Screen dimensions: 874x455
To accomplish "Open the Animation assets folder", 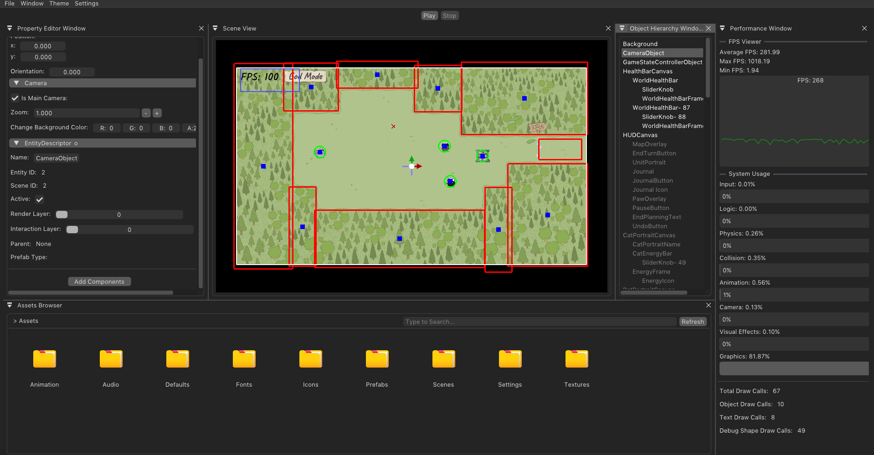I will tap(44, 359).
